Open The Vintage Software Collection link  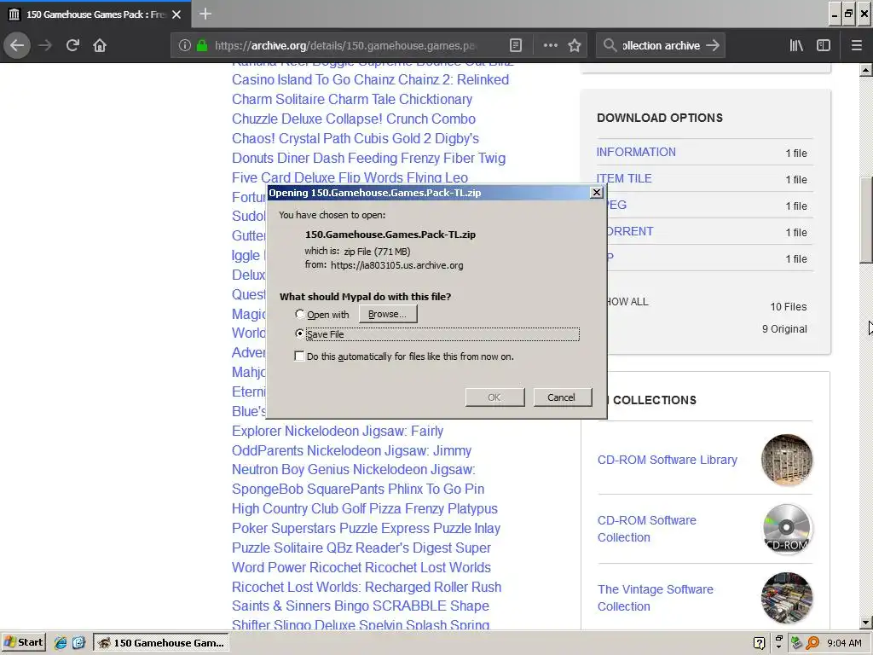coord(655,598)
